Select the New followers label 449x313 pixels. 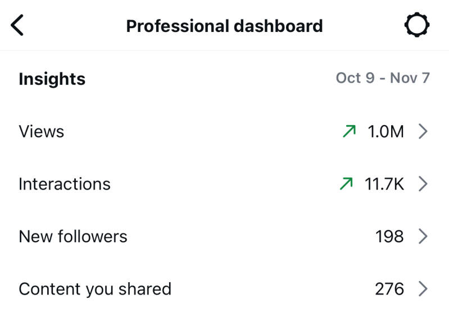(73, 236)
